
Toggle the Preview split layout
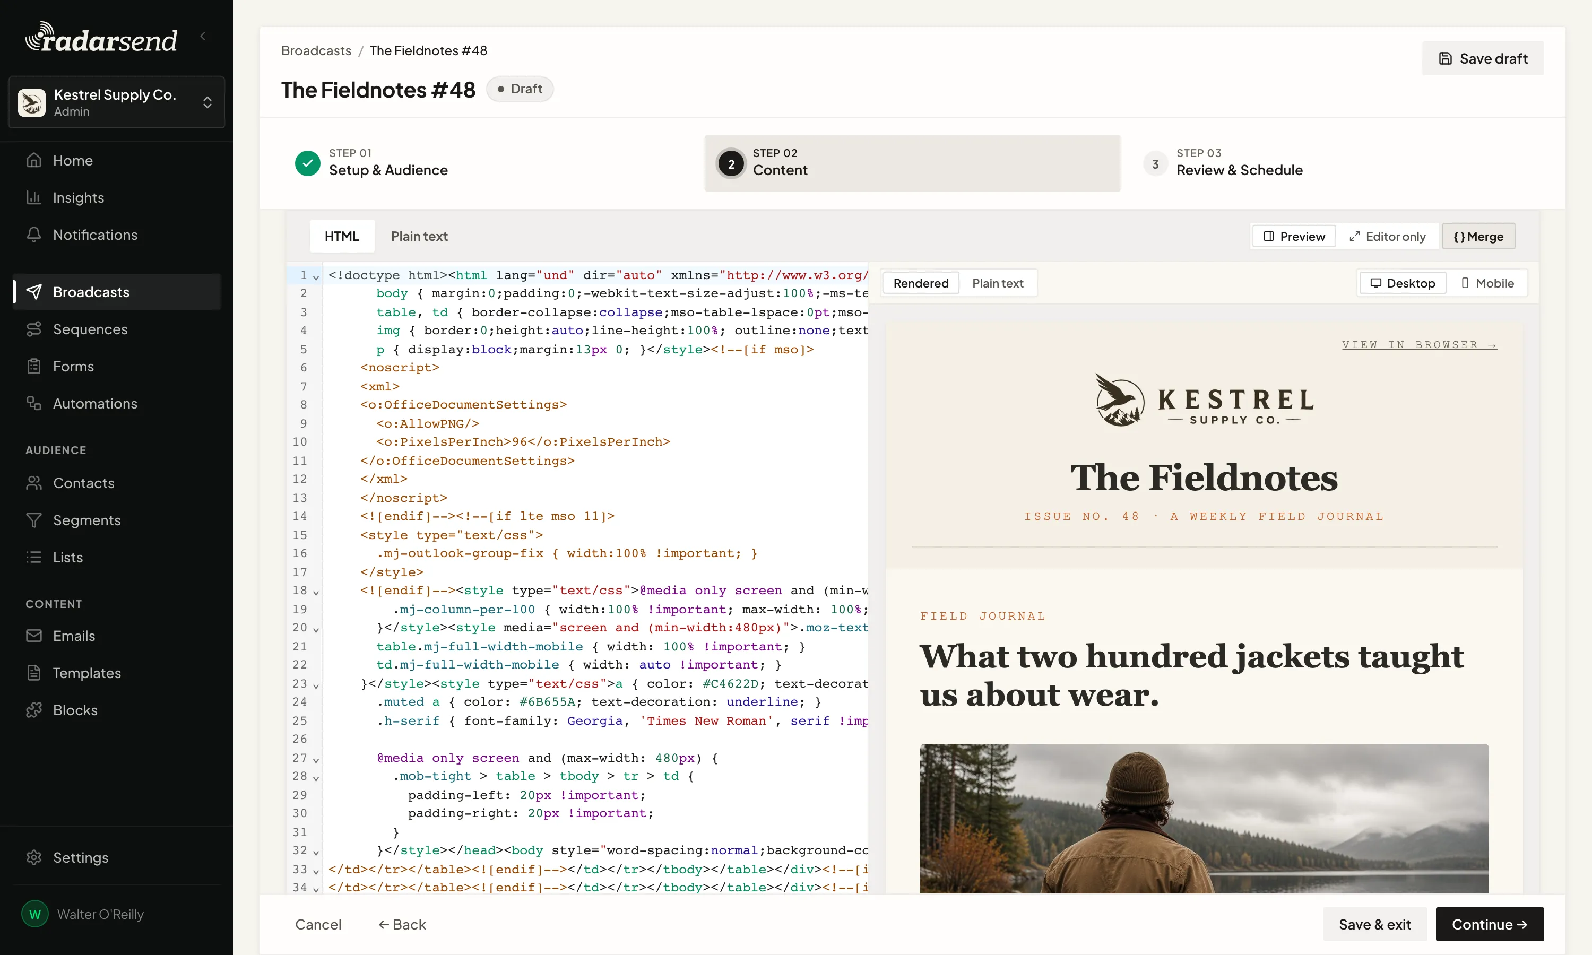click(1294, 236)
